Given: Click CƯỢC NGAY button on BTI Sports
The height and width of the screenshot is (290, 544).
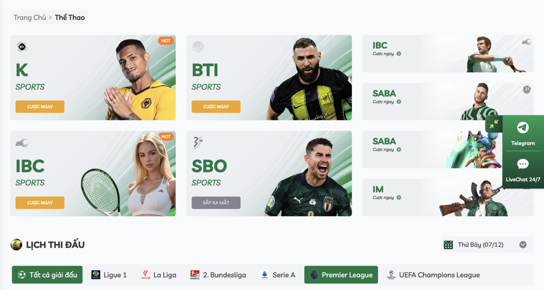Looking at the screenshot, I should (x=216, y=107).
